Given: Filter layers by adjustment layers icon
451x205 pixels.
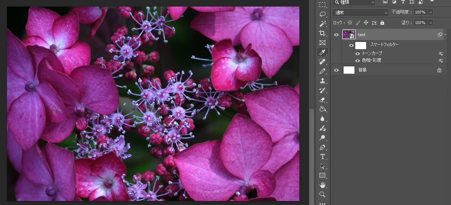Looking at the screenshot, I should (394, 2).
